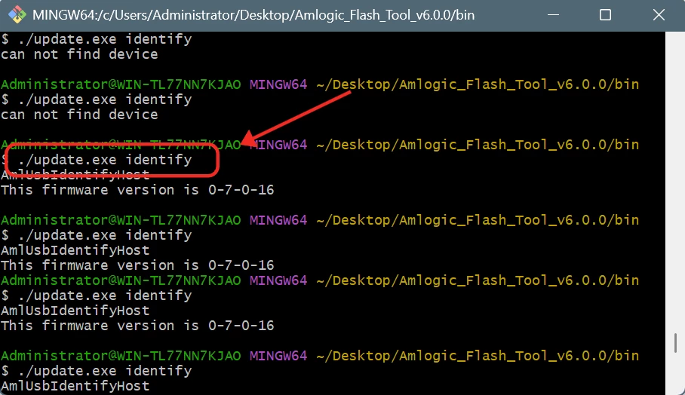Click the first "can not find device" output
This screenshot has width=685, height=395.
click(x=79, y=54)
